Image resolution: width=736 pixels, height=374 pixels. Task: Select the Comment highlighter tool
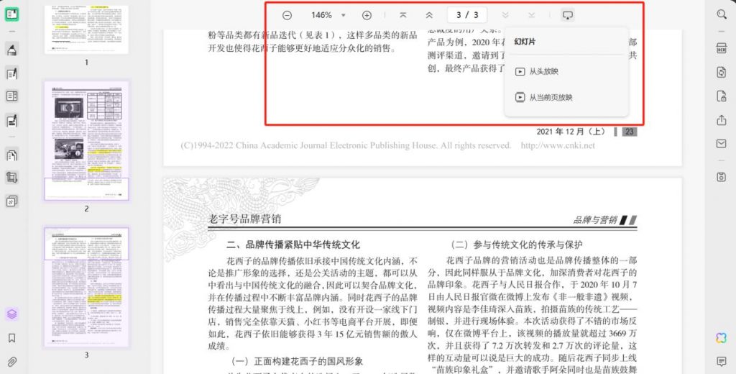11,49
